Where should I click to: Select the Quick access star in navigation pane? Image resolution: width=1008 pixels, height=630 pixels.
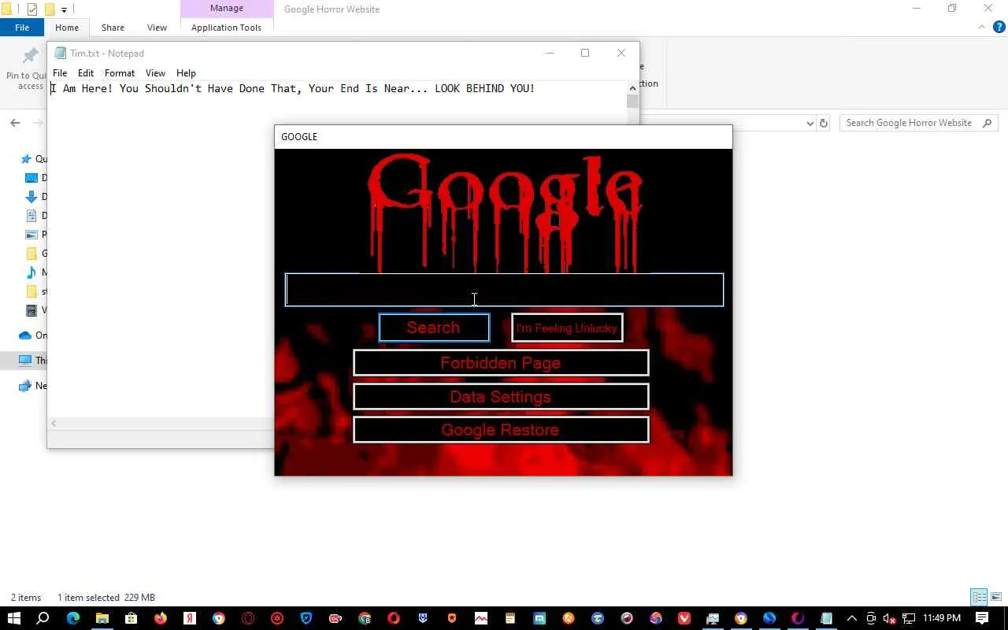click(26, 159)
